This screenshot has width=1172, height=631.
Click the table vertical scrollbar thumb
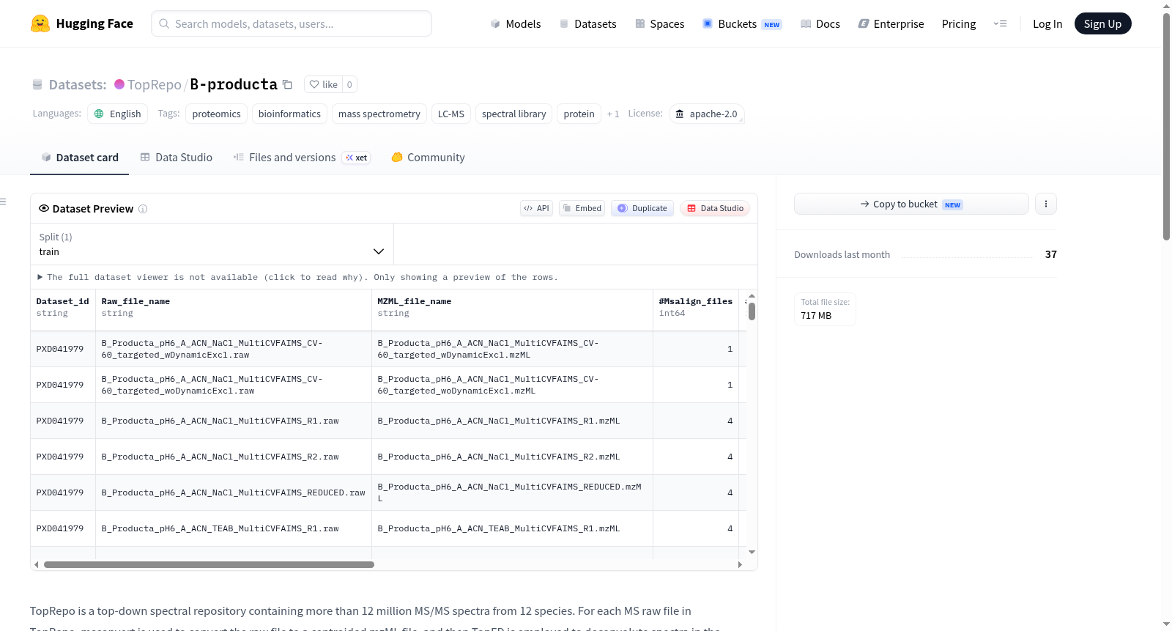(x=752, y=311)
